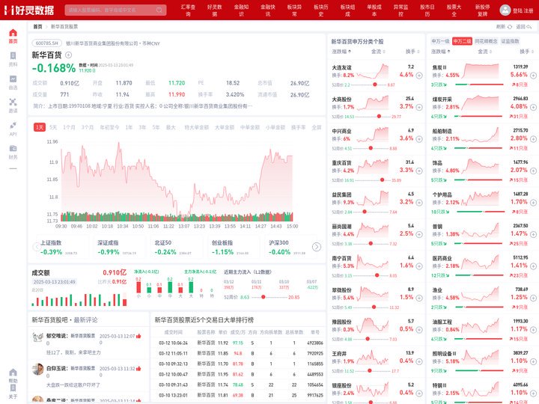The height and width of the screenshot is (404, 539).
Task: Select the 1天 chart range
Action: coord(40,127)
